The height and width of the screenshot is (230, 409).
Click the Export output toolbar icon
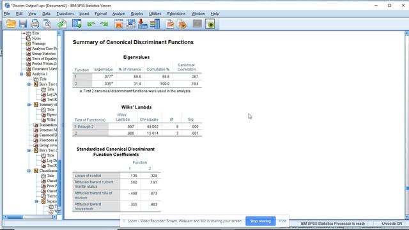(x=62, y=24)
